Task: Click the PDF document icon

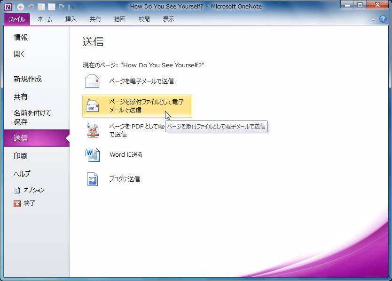Action: [93, 130]
